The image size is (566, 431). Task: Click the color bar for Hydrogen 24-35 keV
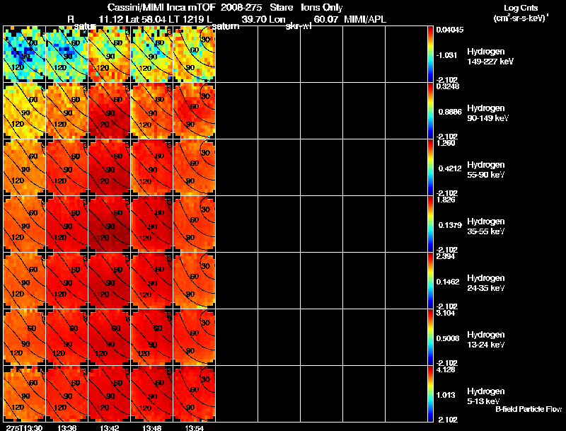[x=430, y=280]
